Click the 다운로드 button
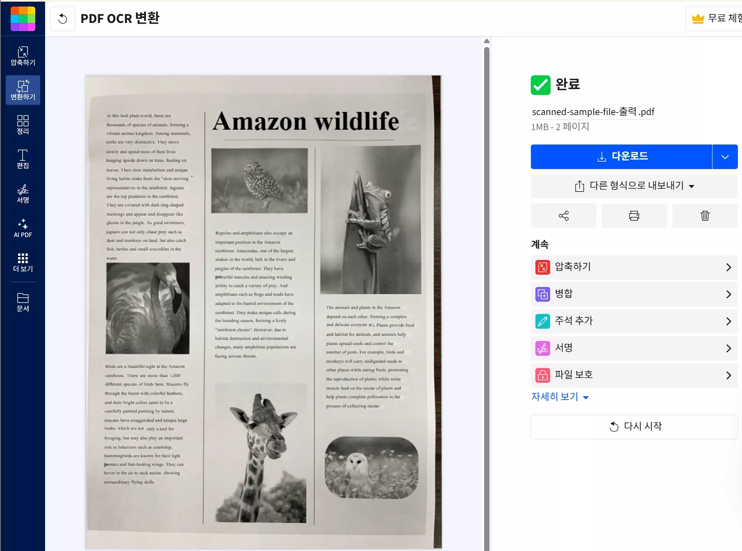This screenshot has height=551, width=742. [621, 157]
